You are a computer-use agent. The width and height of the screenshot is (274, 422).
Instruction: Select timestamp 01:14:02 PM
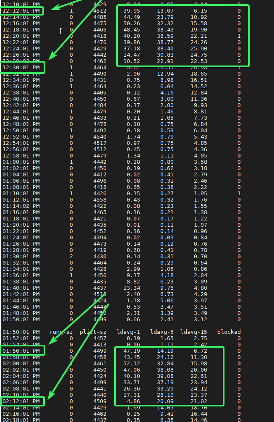(x=21, y=206)
